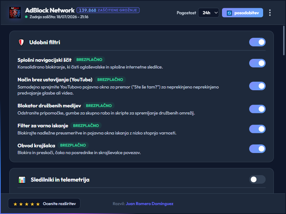Switch off Filter za varno iskanje
Viewport: 286px width, 214px height.
(257, 129)
